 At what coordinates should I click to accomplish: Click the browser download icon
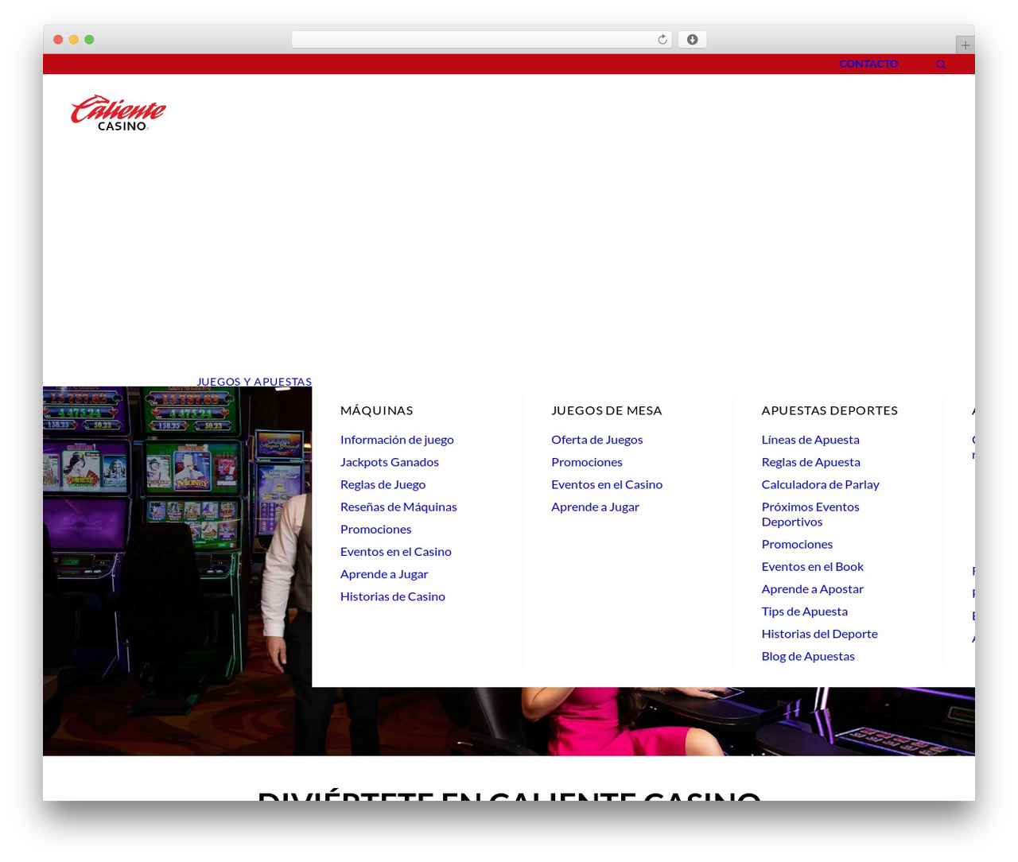tap(692, 40)
